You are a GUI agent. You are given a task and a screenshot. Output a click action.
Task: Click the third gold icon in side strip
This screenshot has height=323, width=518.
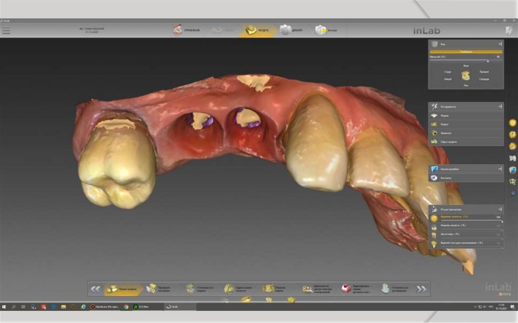[x=512, y=146]
